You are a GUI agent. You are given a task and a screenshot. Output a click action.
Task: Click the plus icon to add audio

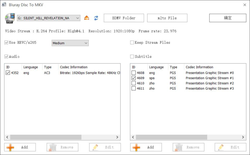pyautogui.click(x=10, y=147)
